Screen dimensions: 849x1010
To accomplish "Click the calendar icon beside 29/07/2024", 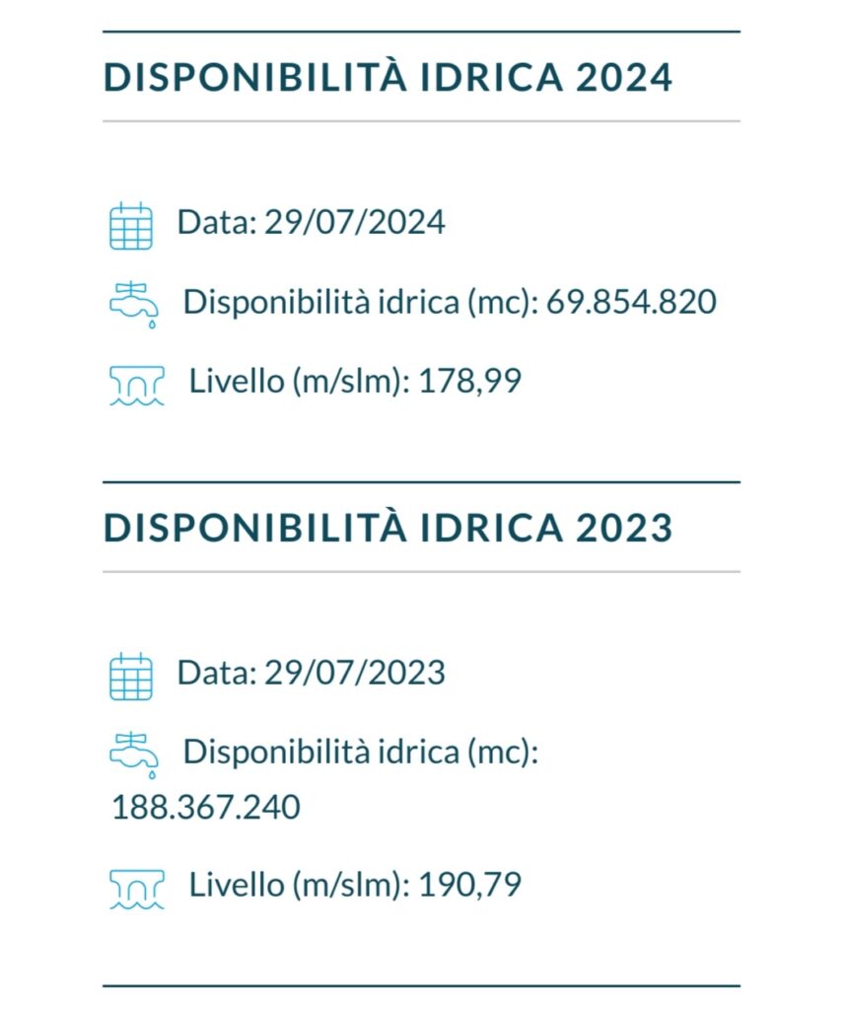I will 131,226.
